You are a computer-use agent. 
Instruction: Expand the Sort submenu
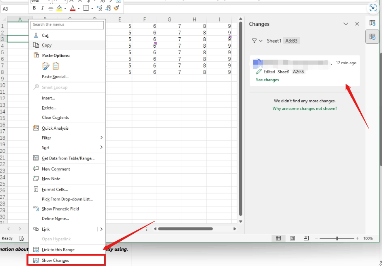pyautogui.click(x=67, y=148)
